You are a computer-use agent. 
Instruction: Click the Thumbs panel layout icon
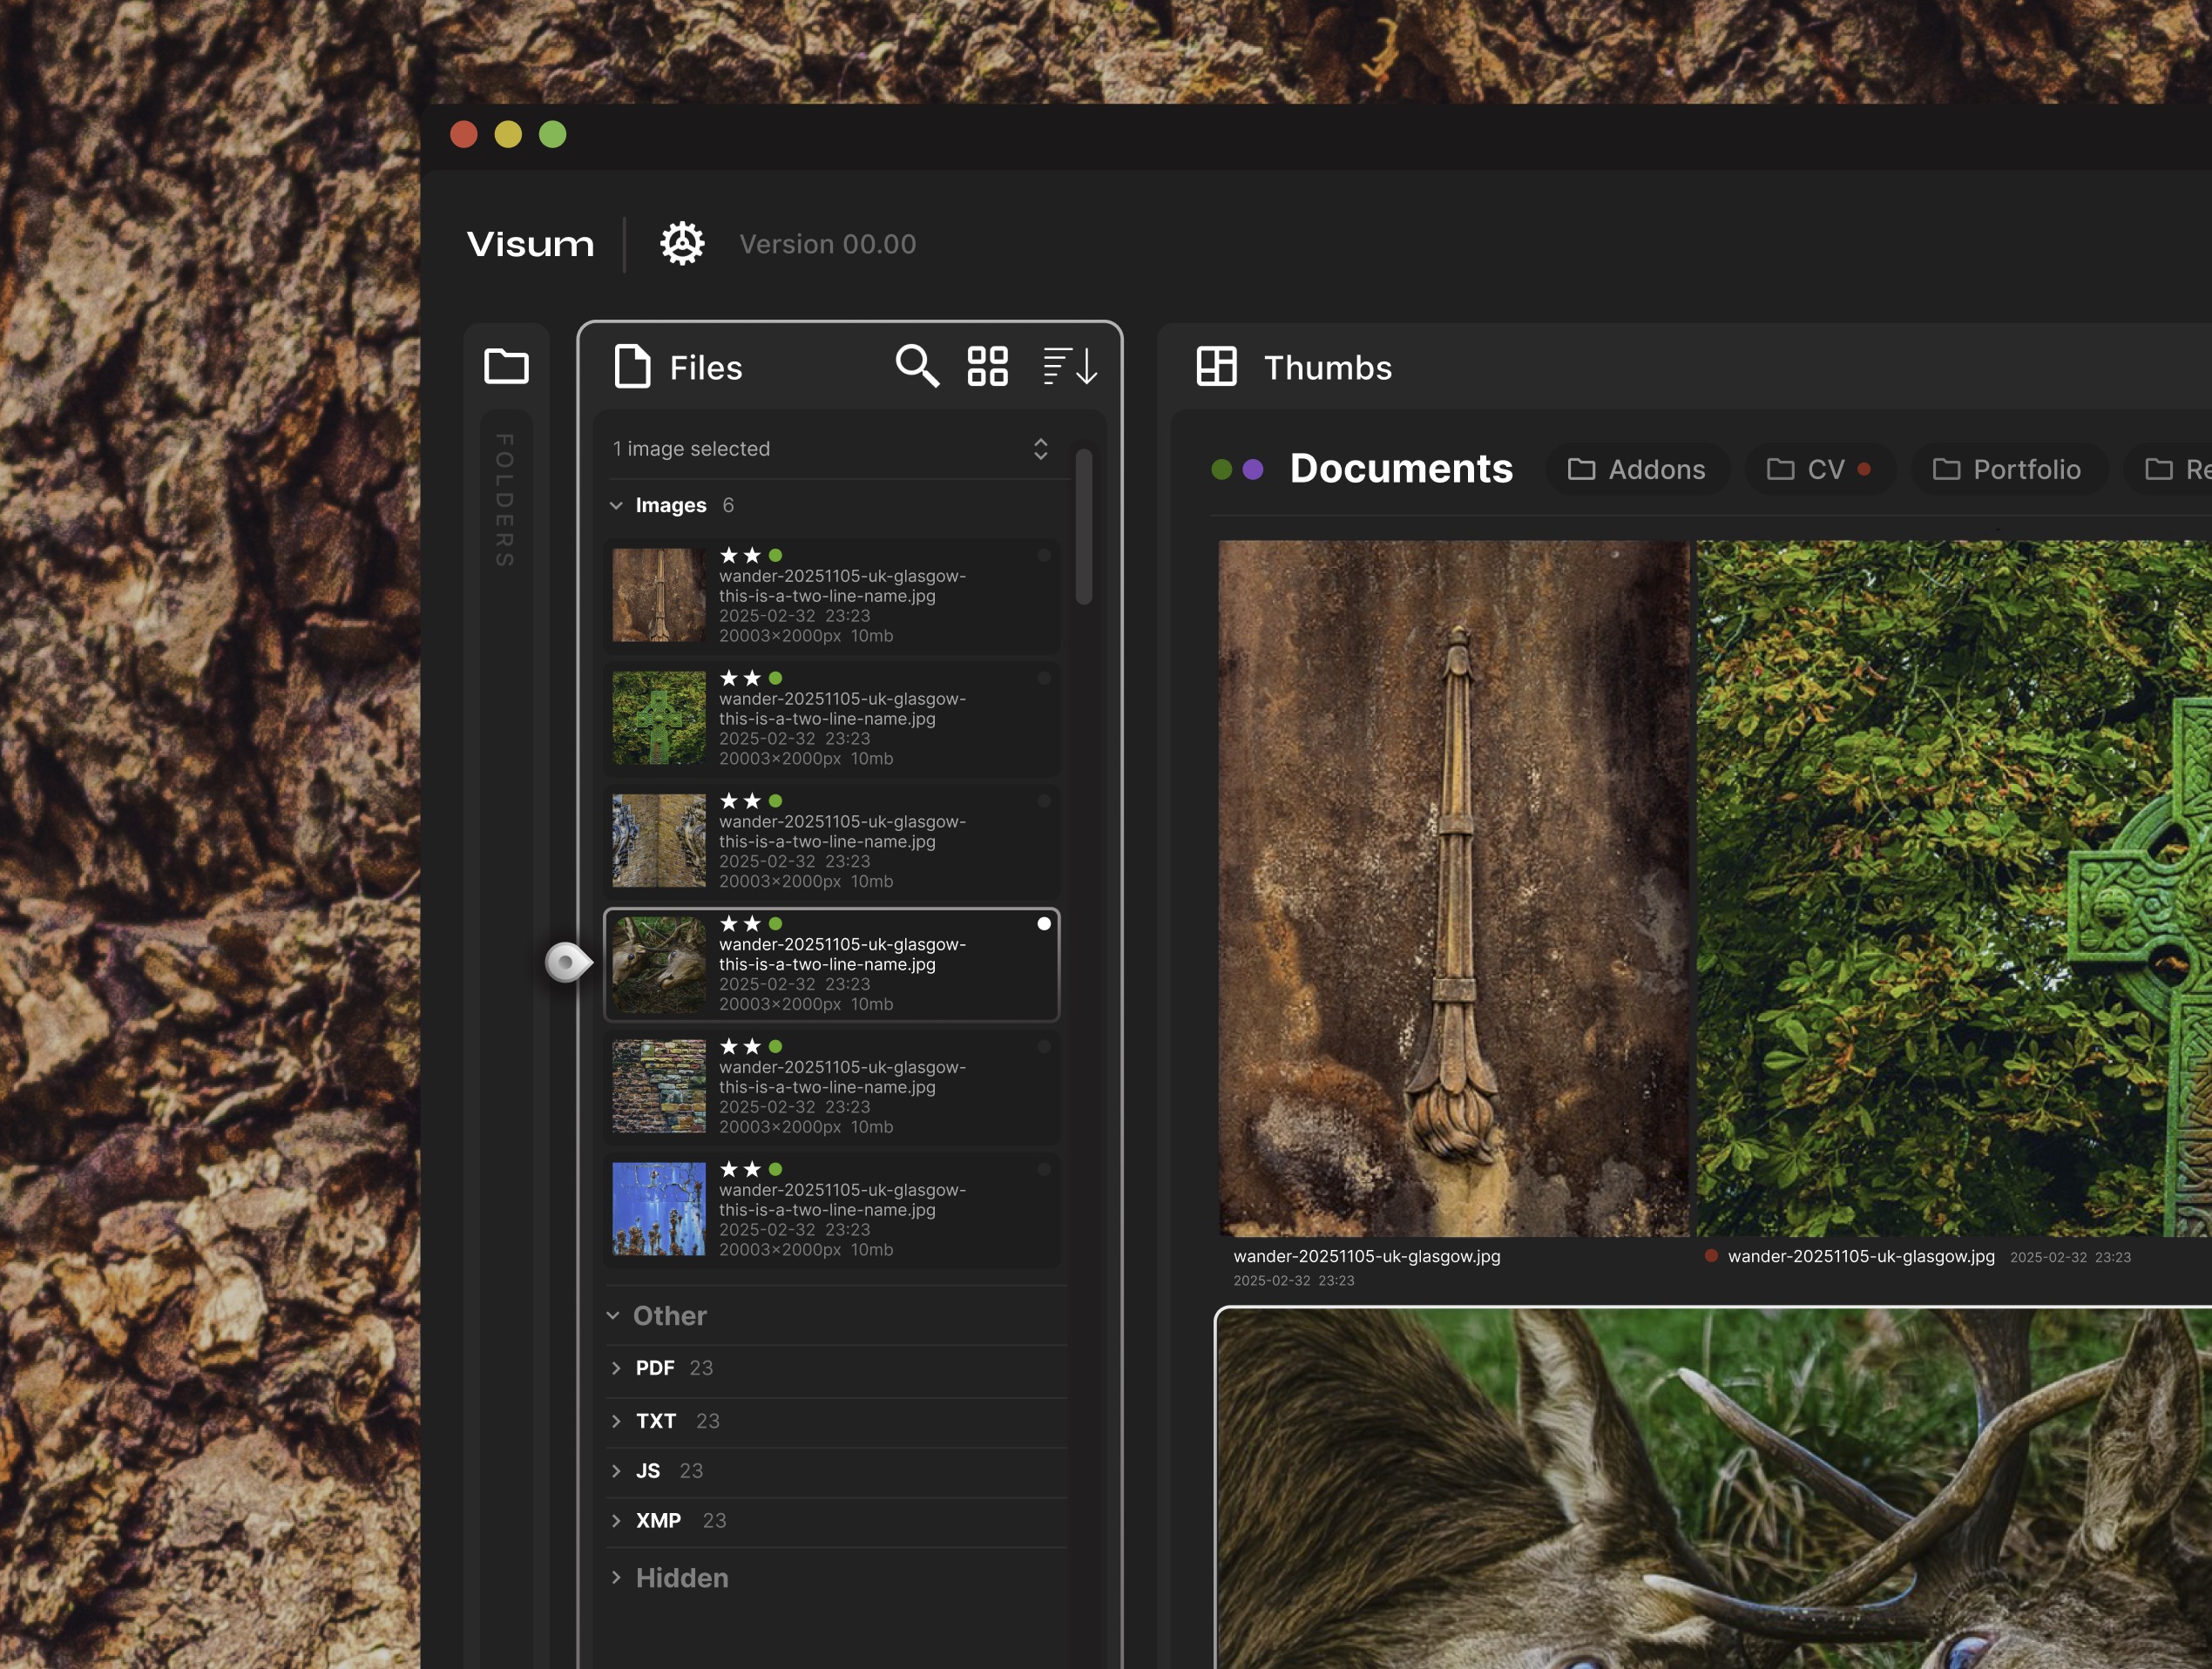[x=1216, y=366]
